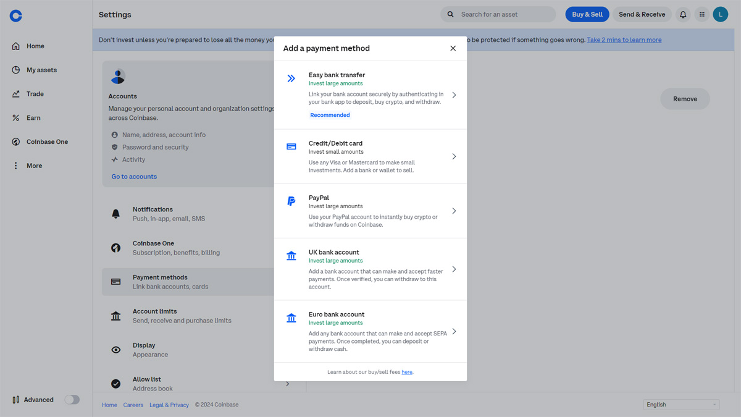
Task: Expand Easy bank transfer chevron
Action: 454,95
